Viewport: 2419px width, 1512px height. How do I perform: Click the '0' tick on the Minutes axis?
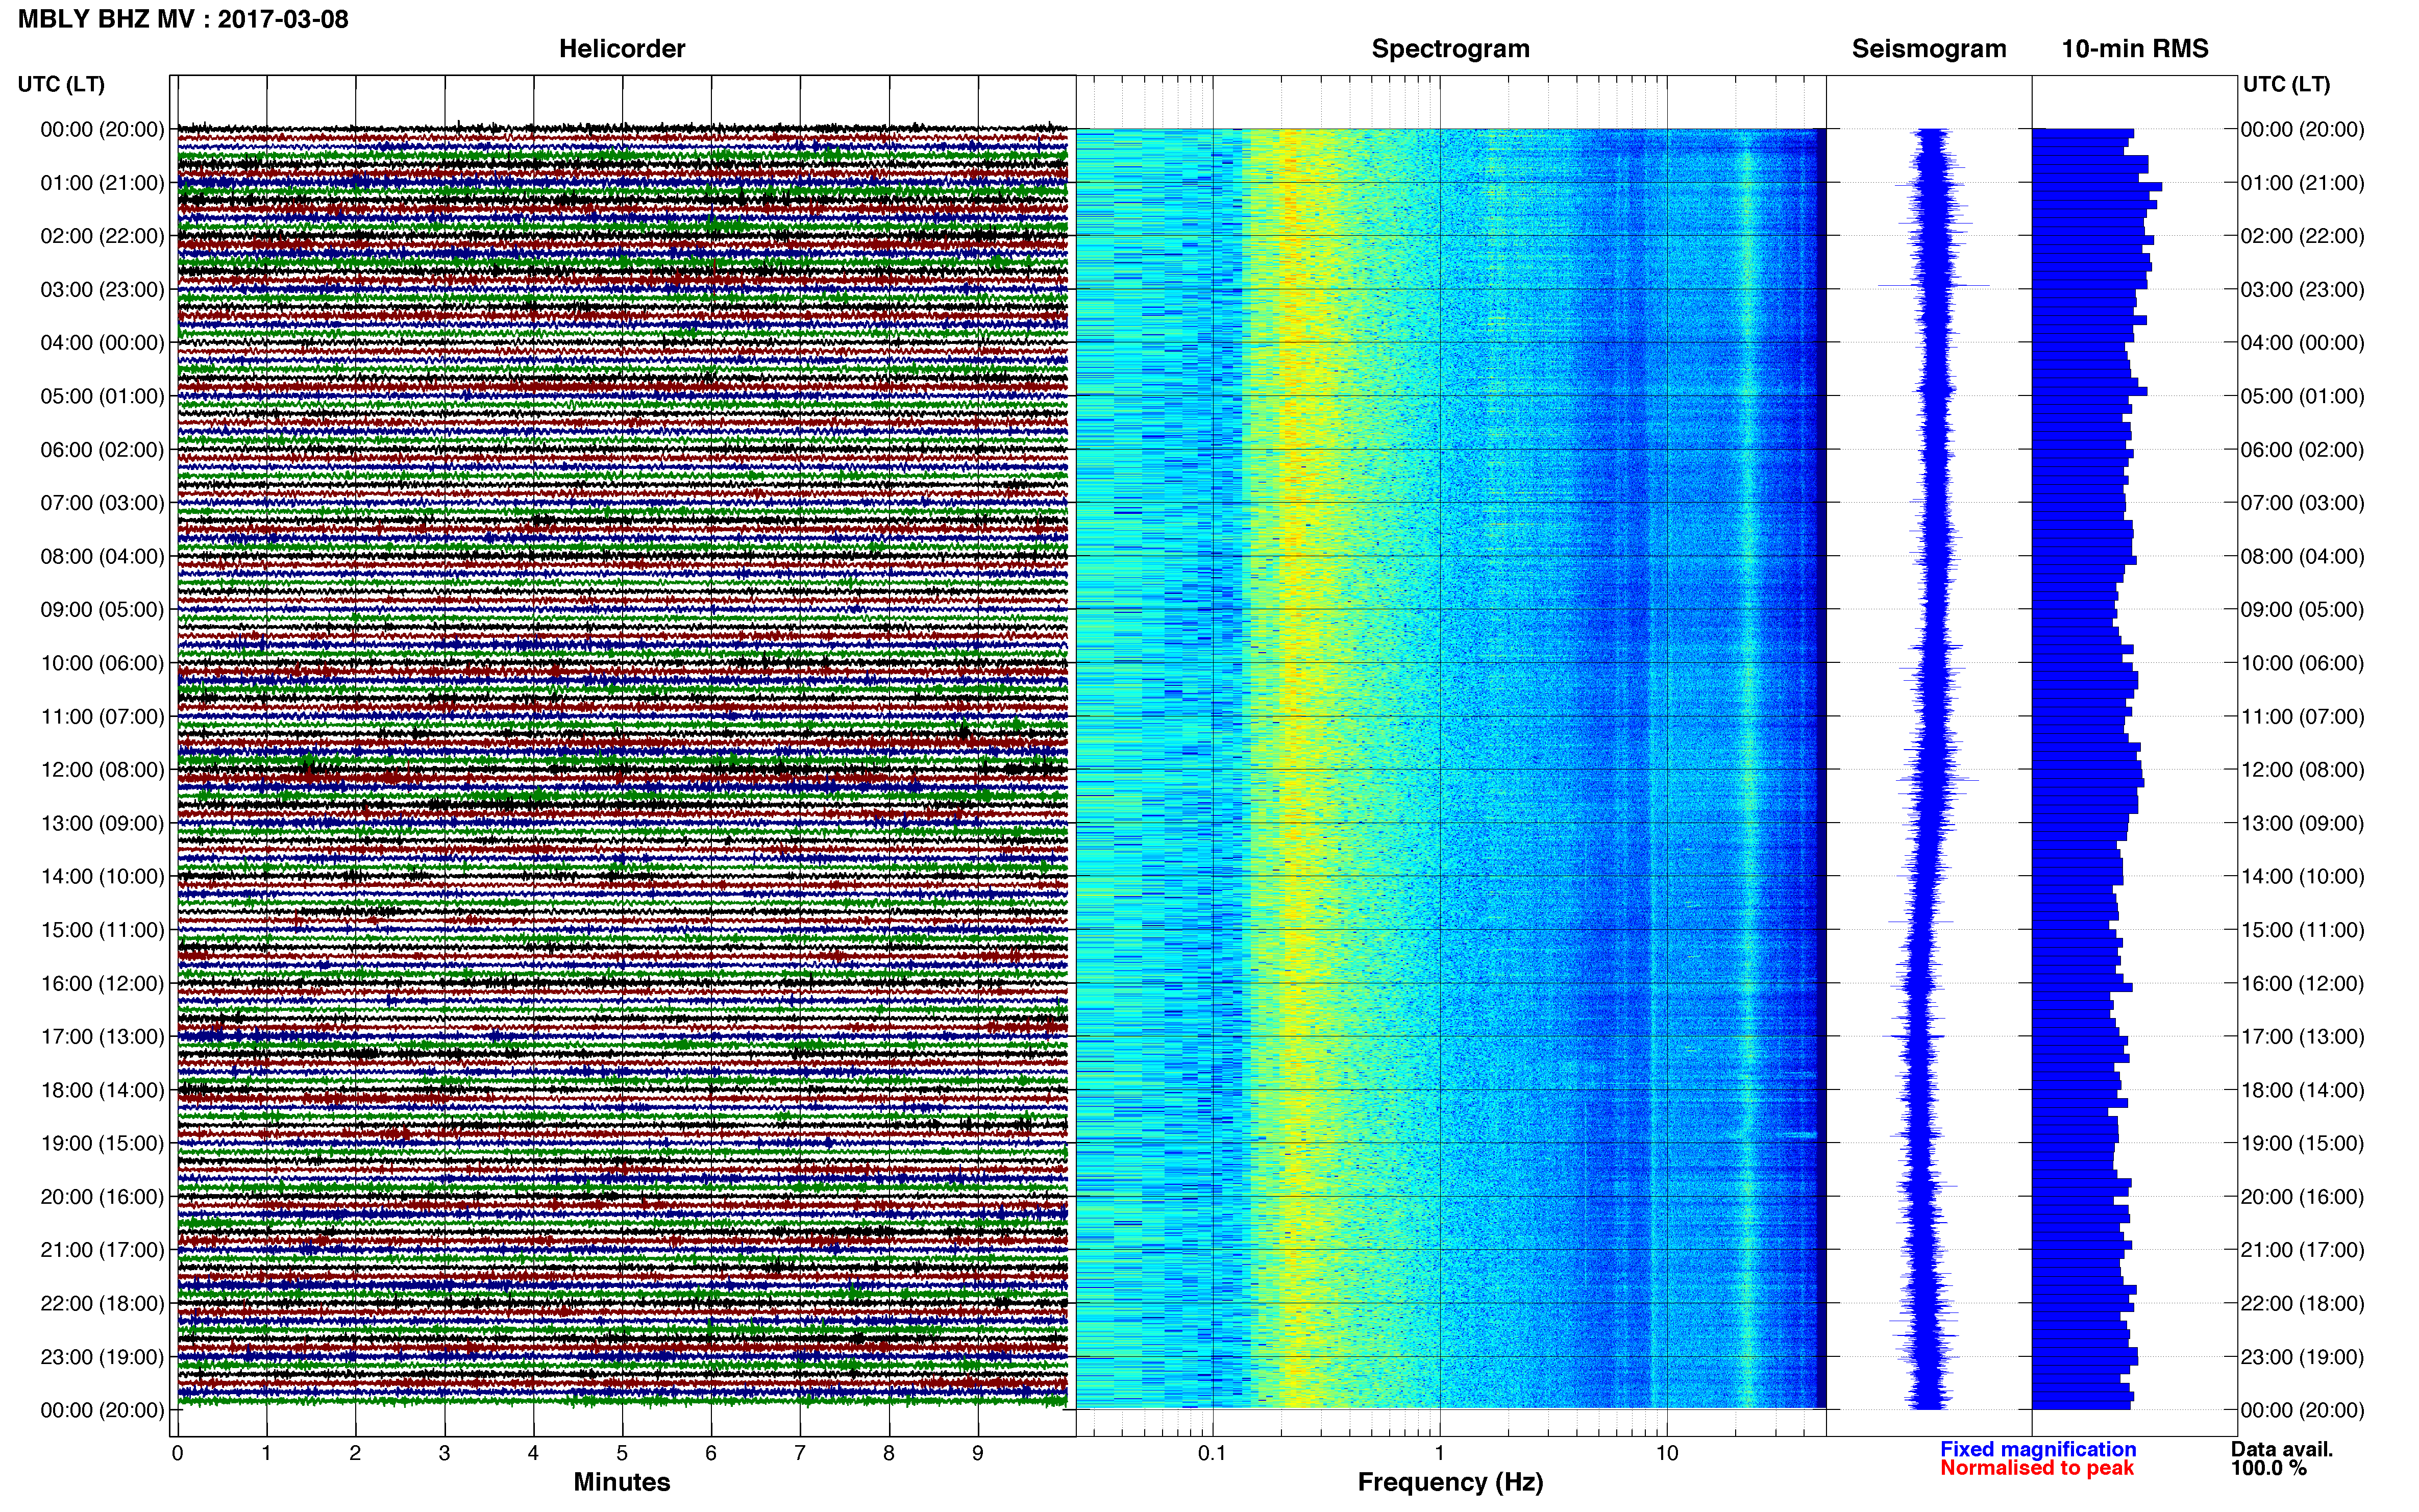pyautogui.click(x=177, y=1453)
